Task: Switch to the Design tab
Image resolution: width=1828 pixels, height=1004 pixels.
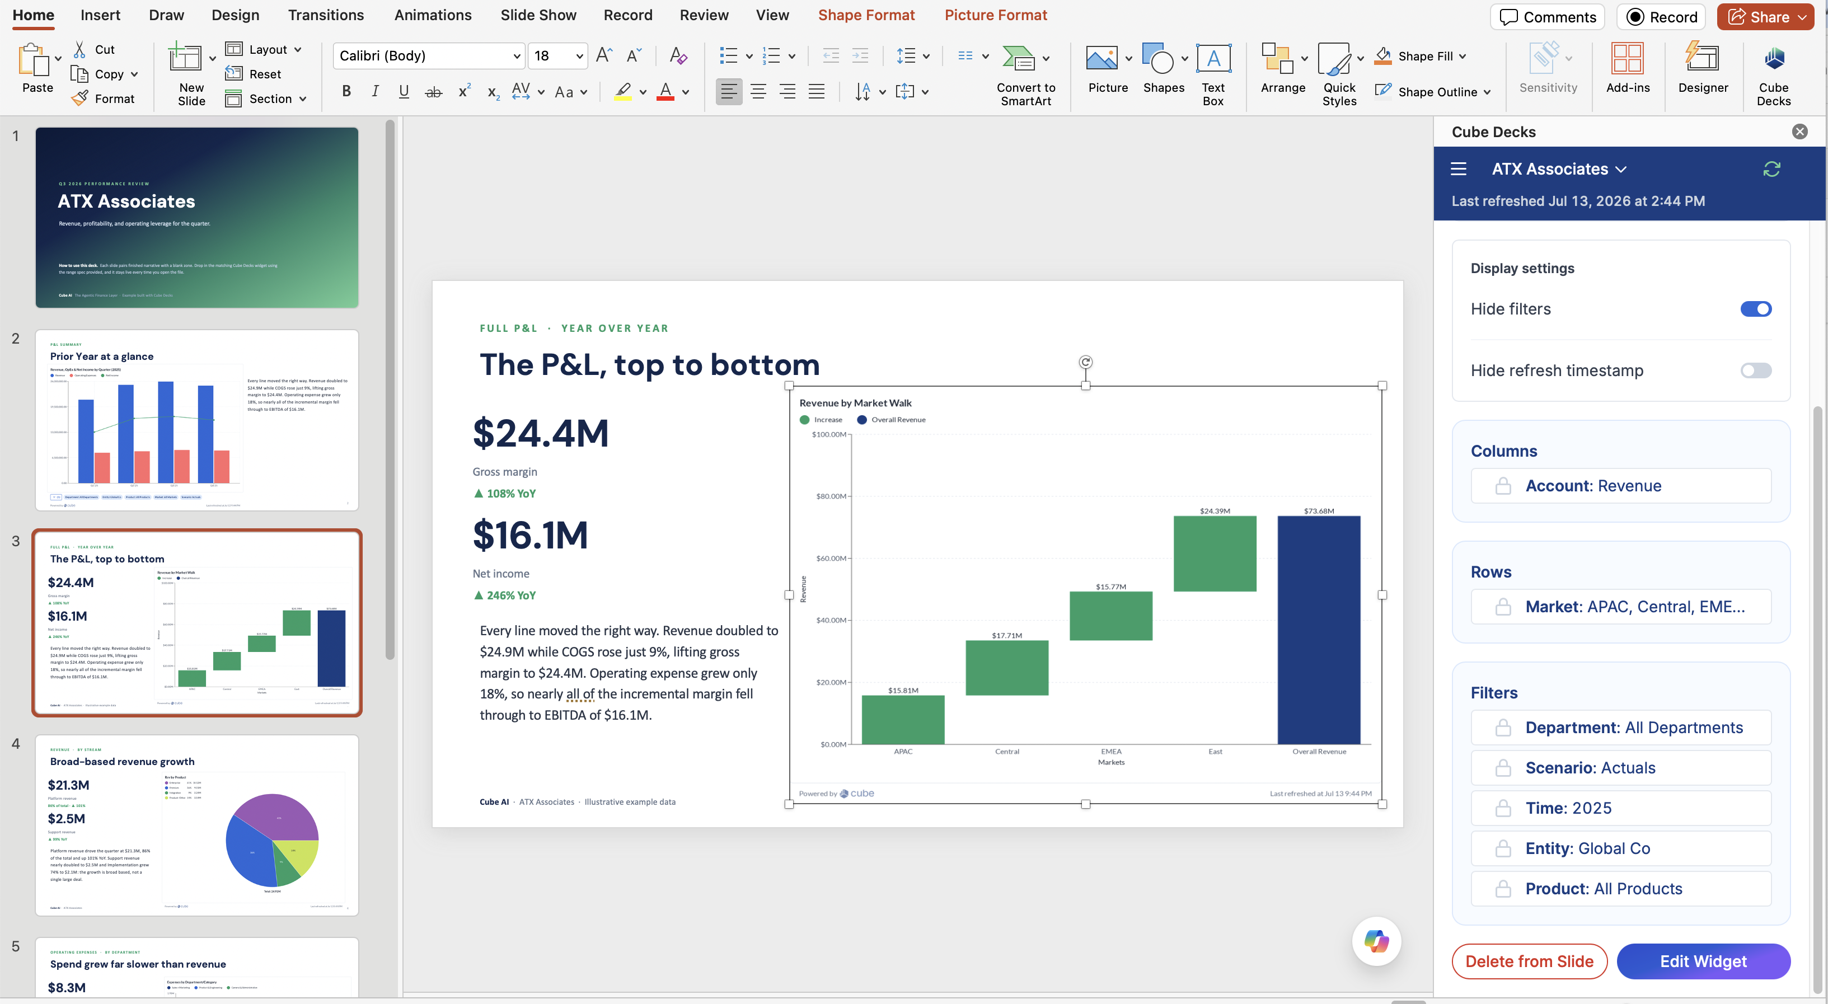Action: (236, 15)
